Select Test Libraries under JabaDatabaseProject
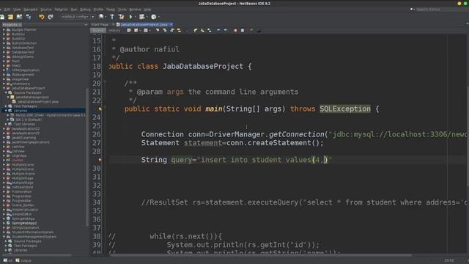 [x=24, y=124]
